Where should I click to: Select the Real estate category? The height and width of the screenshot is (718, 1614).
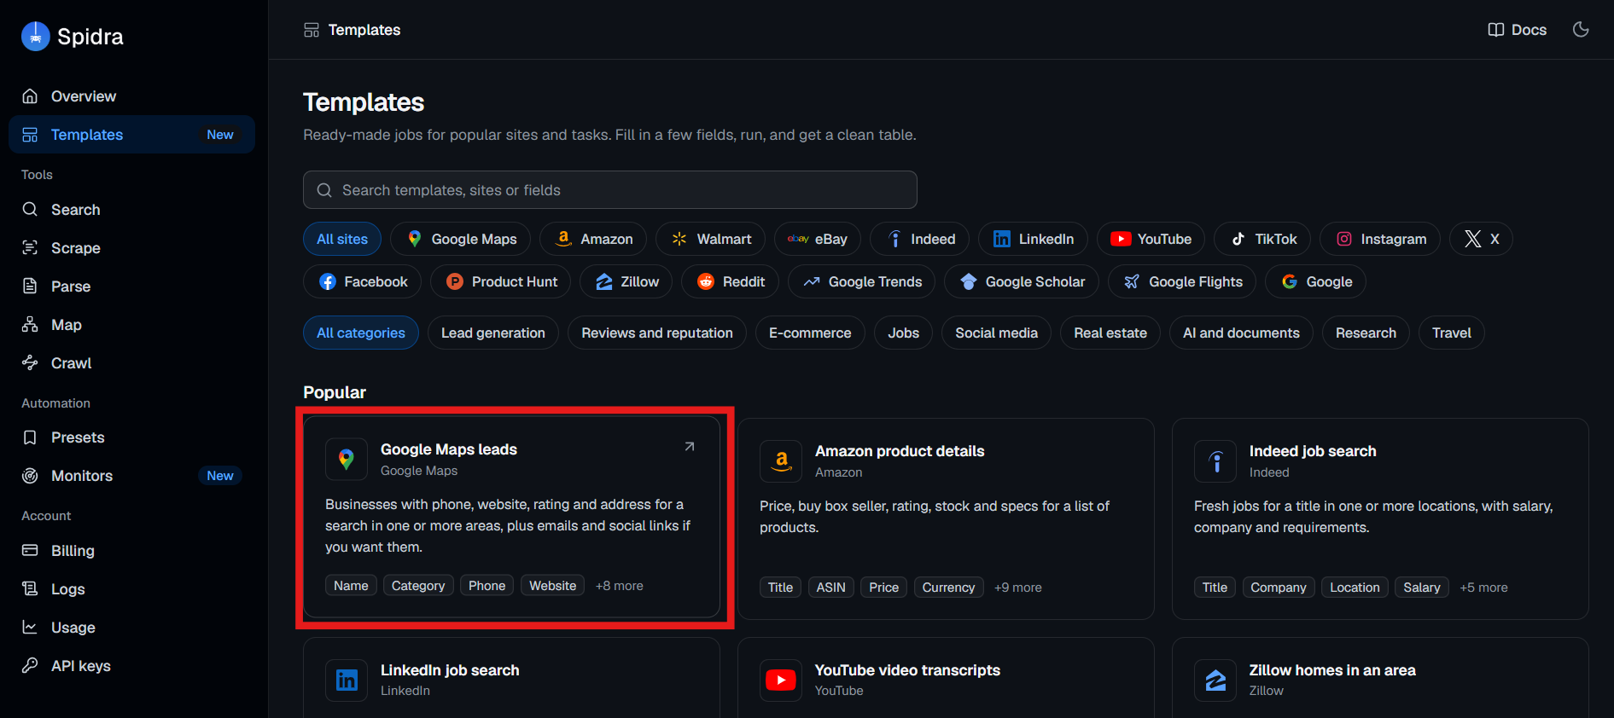pyautogui.click(x=1110, y=333)
